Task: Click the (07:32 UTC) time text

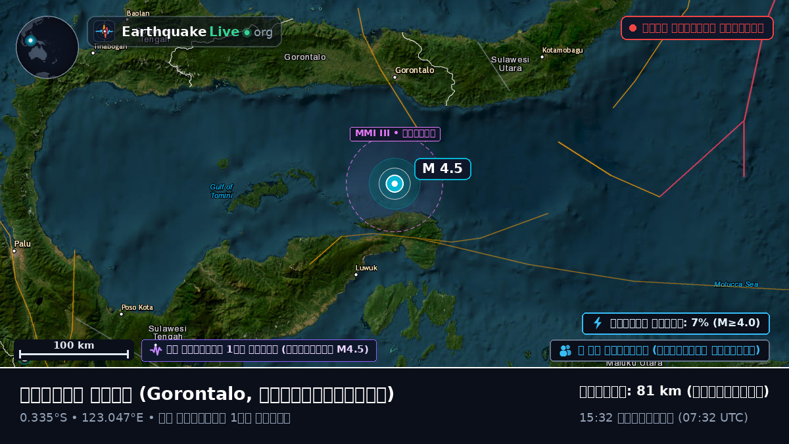Action: point(713,418)
